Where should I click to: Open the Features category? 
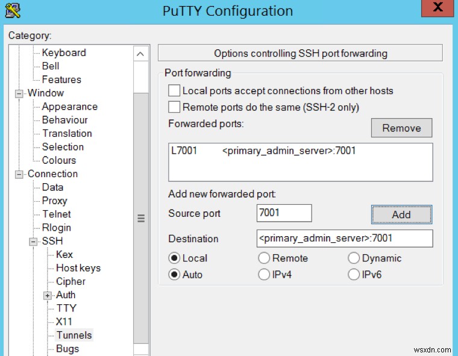point(61,80)
